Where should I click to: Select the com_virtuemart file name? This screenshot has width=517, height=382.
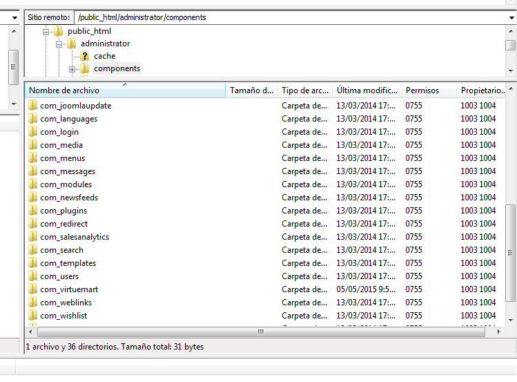pyautogui.click(x=69, y=289)
